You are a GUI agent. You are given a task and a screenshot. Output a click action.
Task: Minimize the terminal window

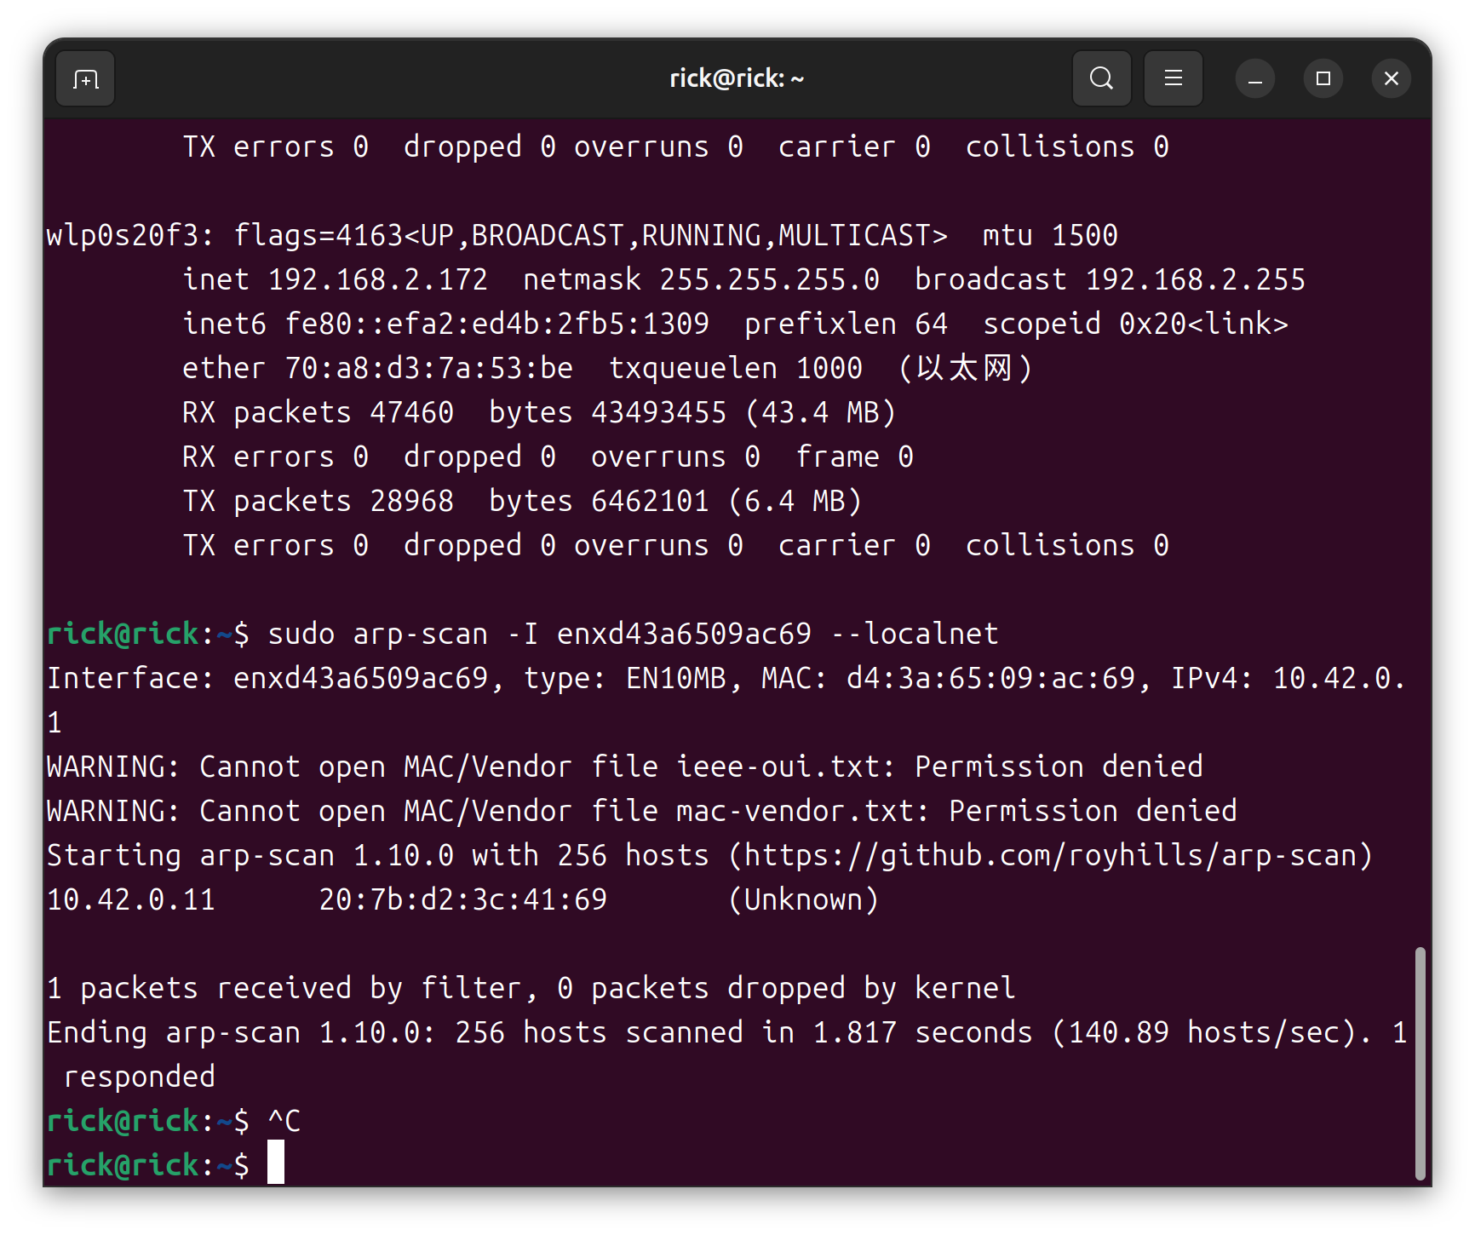tap(1254, 79)
